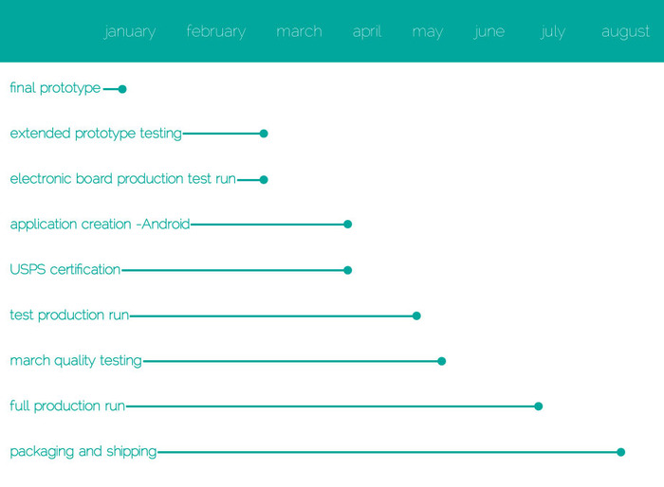Click the march quality testing timeline bar
The height and width of the screenshot is (487, 664).
tap(290, 361)
